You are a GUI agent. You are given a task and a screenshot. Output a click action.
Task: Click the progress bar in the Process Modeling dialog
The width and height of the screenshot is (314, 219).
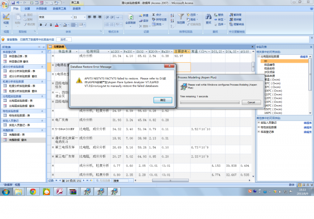click(x=210, y=102)
